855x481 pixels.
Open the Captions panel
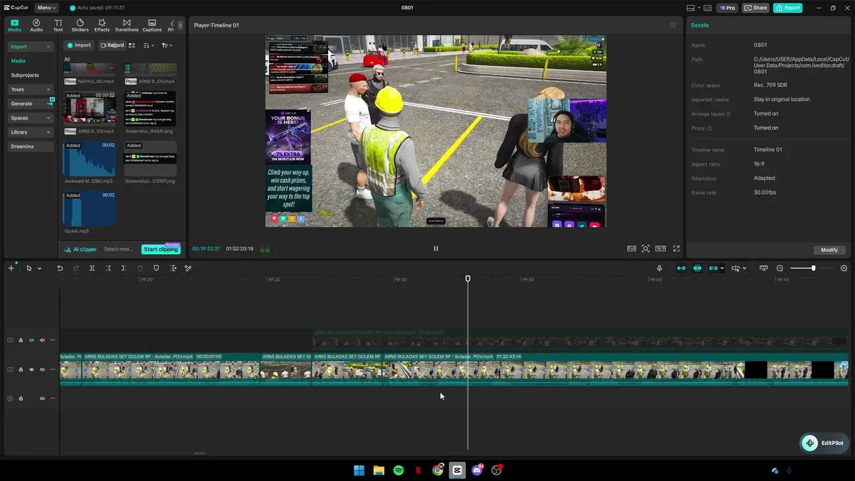pyautogui.click(x=152, y=25)
